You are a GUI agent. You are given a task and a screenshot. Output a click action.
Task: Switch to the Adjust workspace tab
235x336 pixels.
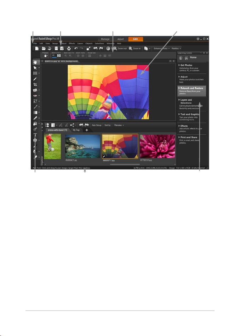click(x=120, y=39)
